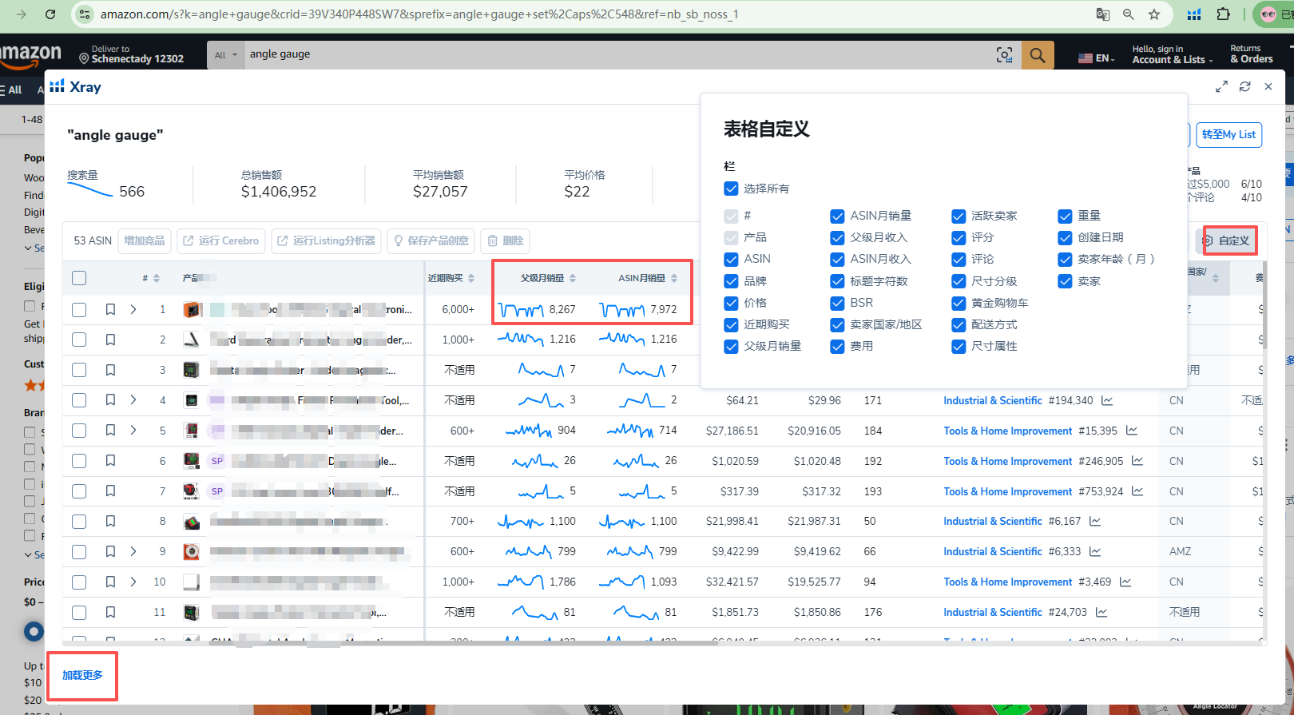
Task: Expand Xray panel to fullscreen
Action: coord(1221,87)
